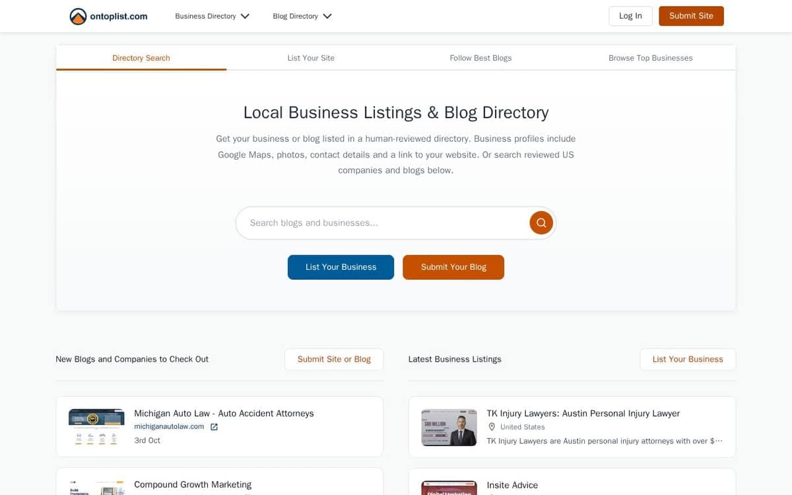
Task: Click the TK Injury Lawyers description text
Action: 605,441
